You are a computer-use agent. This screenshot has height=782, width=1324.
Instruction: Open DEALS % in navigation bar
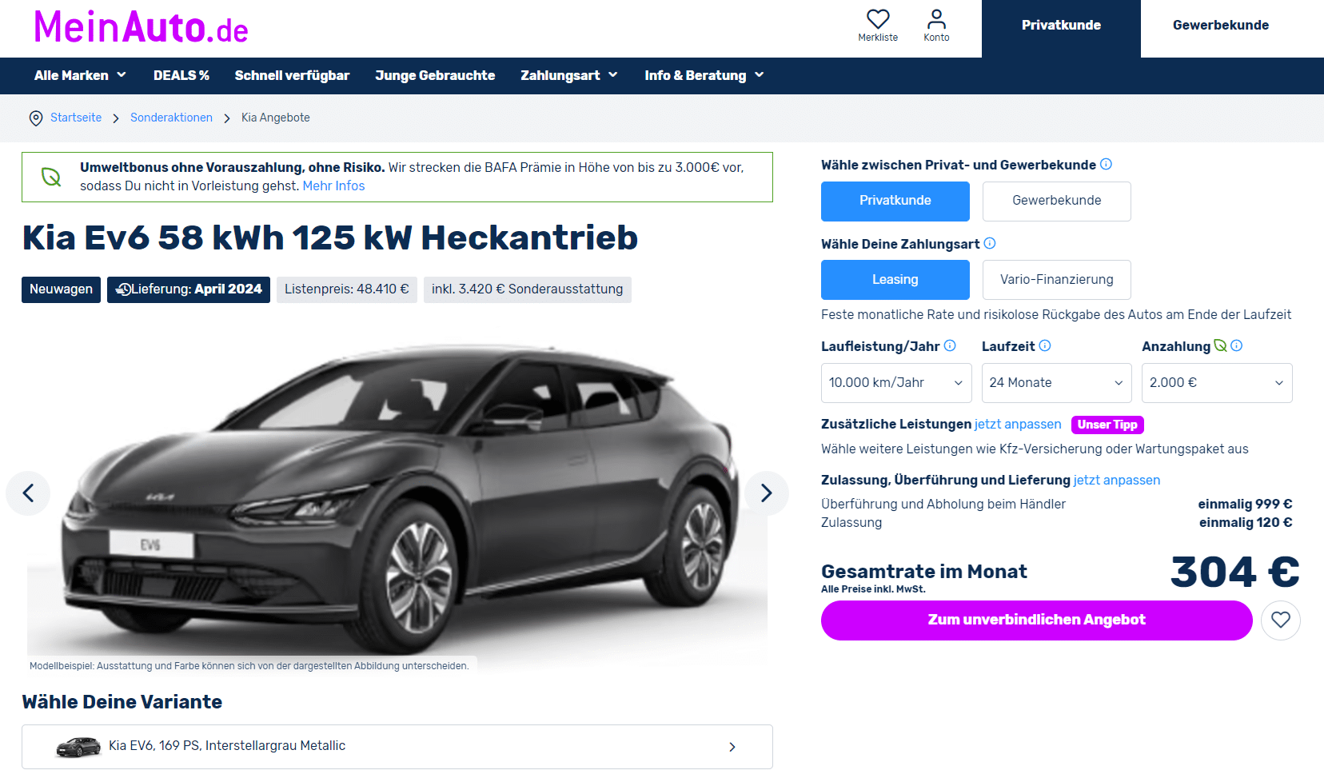[x=181, y=75]
